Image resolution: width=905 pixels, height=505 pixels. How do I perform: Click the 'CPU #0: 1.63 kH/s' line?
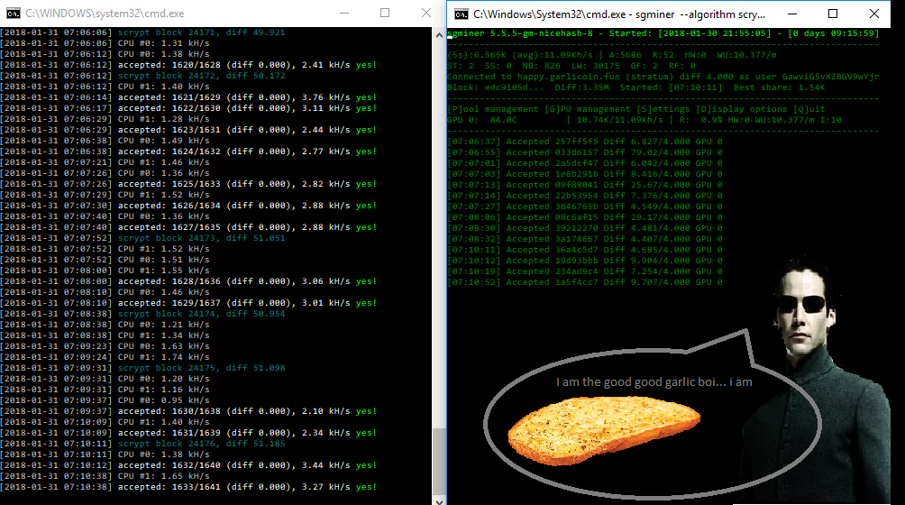(105, 346)
